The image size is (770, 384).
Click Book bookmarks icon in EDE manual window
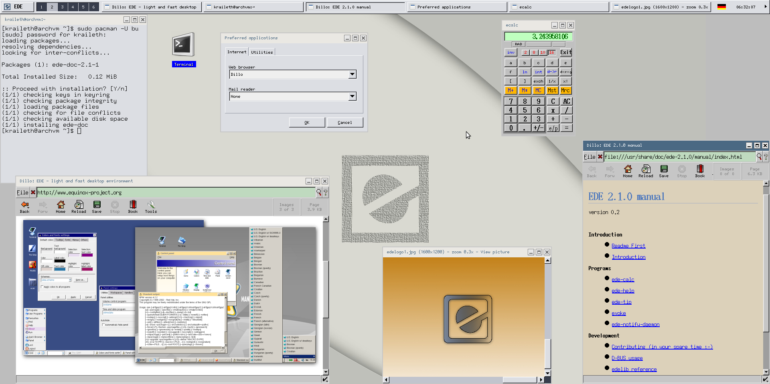coord(700,172)
